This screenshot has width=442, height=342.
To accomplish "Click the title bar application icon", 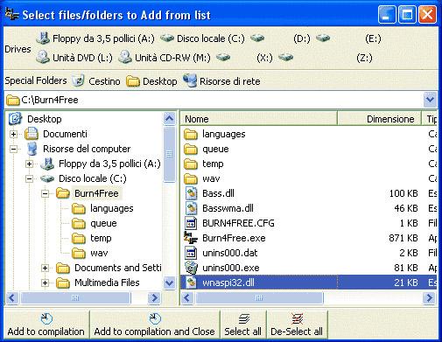I will click(11, 14).
